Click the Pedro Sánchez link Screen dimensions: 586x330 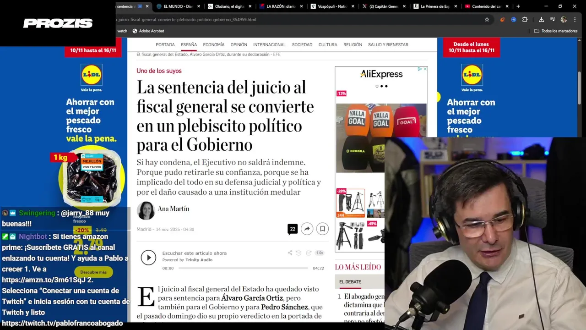click(284, 307)
